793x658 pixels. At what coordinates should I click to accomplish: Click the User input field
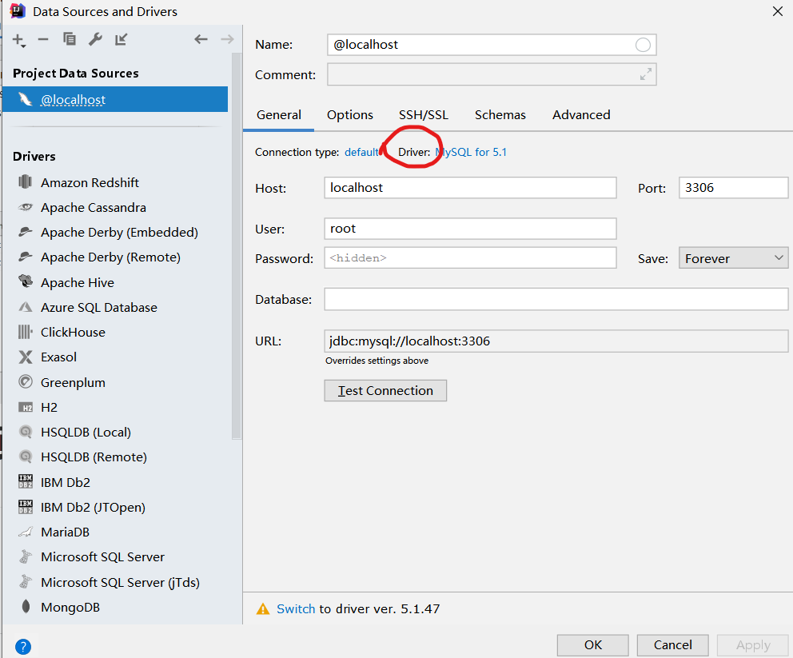click(470, 229)
